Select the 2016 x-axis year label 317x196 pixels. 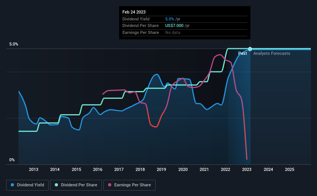[x=98, y=169]
